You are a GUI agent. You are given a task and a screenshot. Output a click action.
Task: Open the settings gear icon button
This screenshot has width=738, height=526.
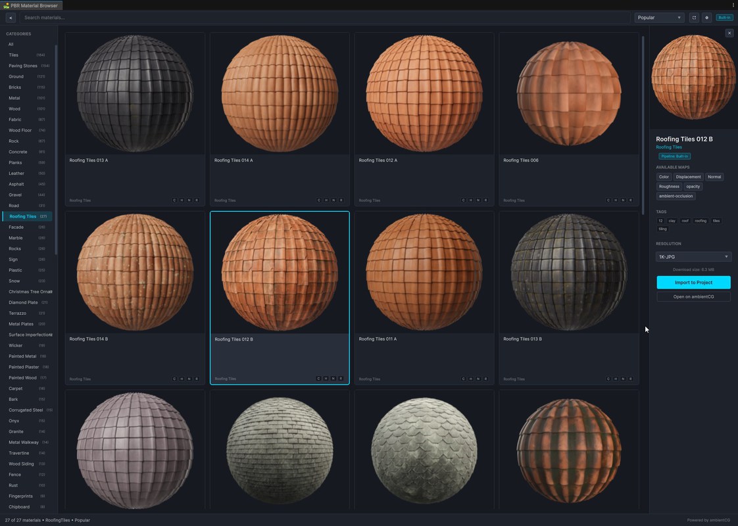706,17
